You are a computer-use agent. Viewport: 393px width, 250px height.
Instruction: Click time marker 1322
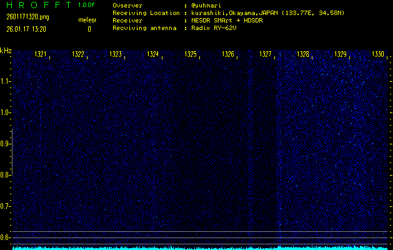pyautogui.click(x=78, y=54)
